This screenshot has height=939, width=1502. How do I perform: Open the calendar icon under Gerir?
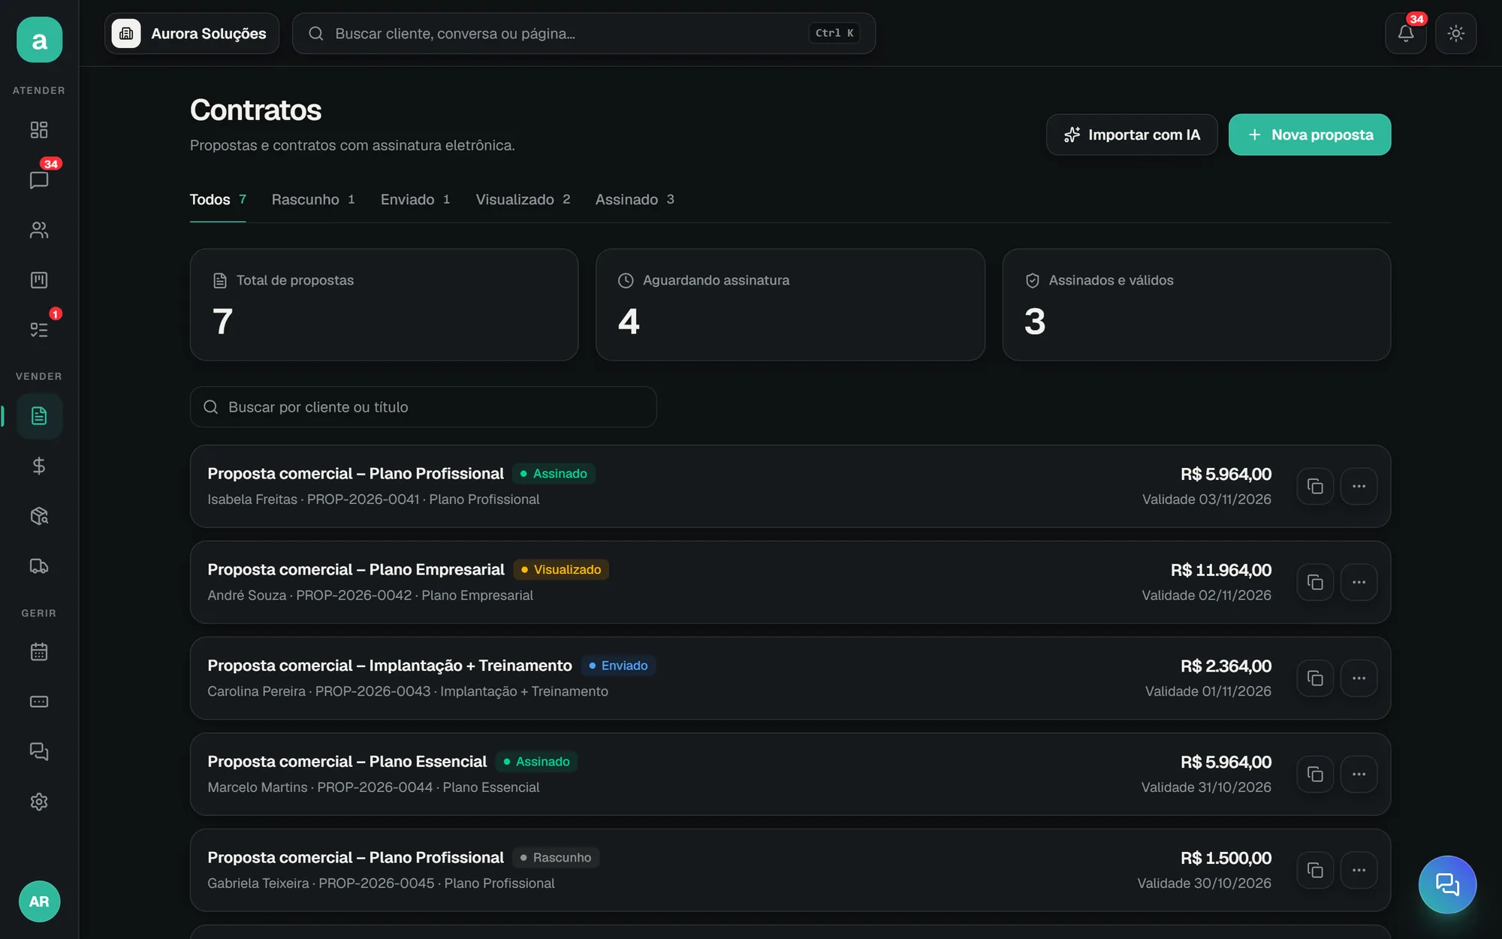pos(39,651)
